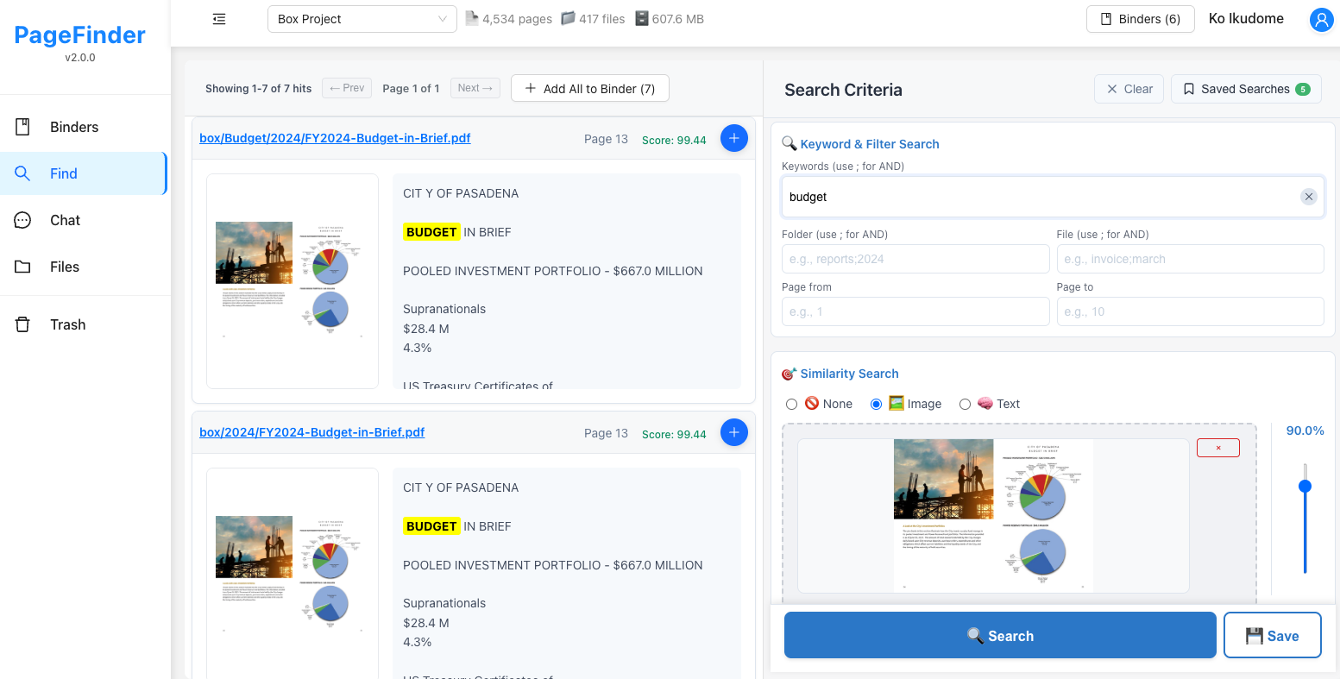Open the Saved Searches list

tap(1246, 88)
